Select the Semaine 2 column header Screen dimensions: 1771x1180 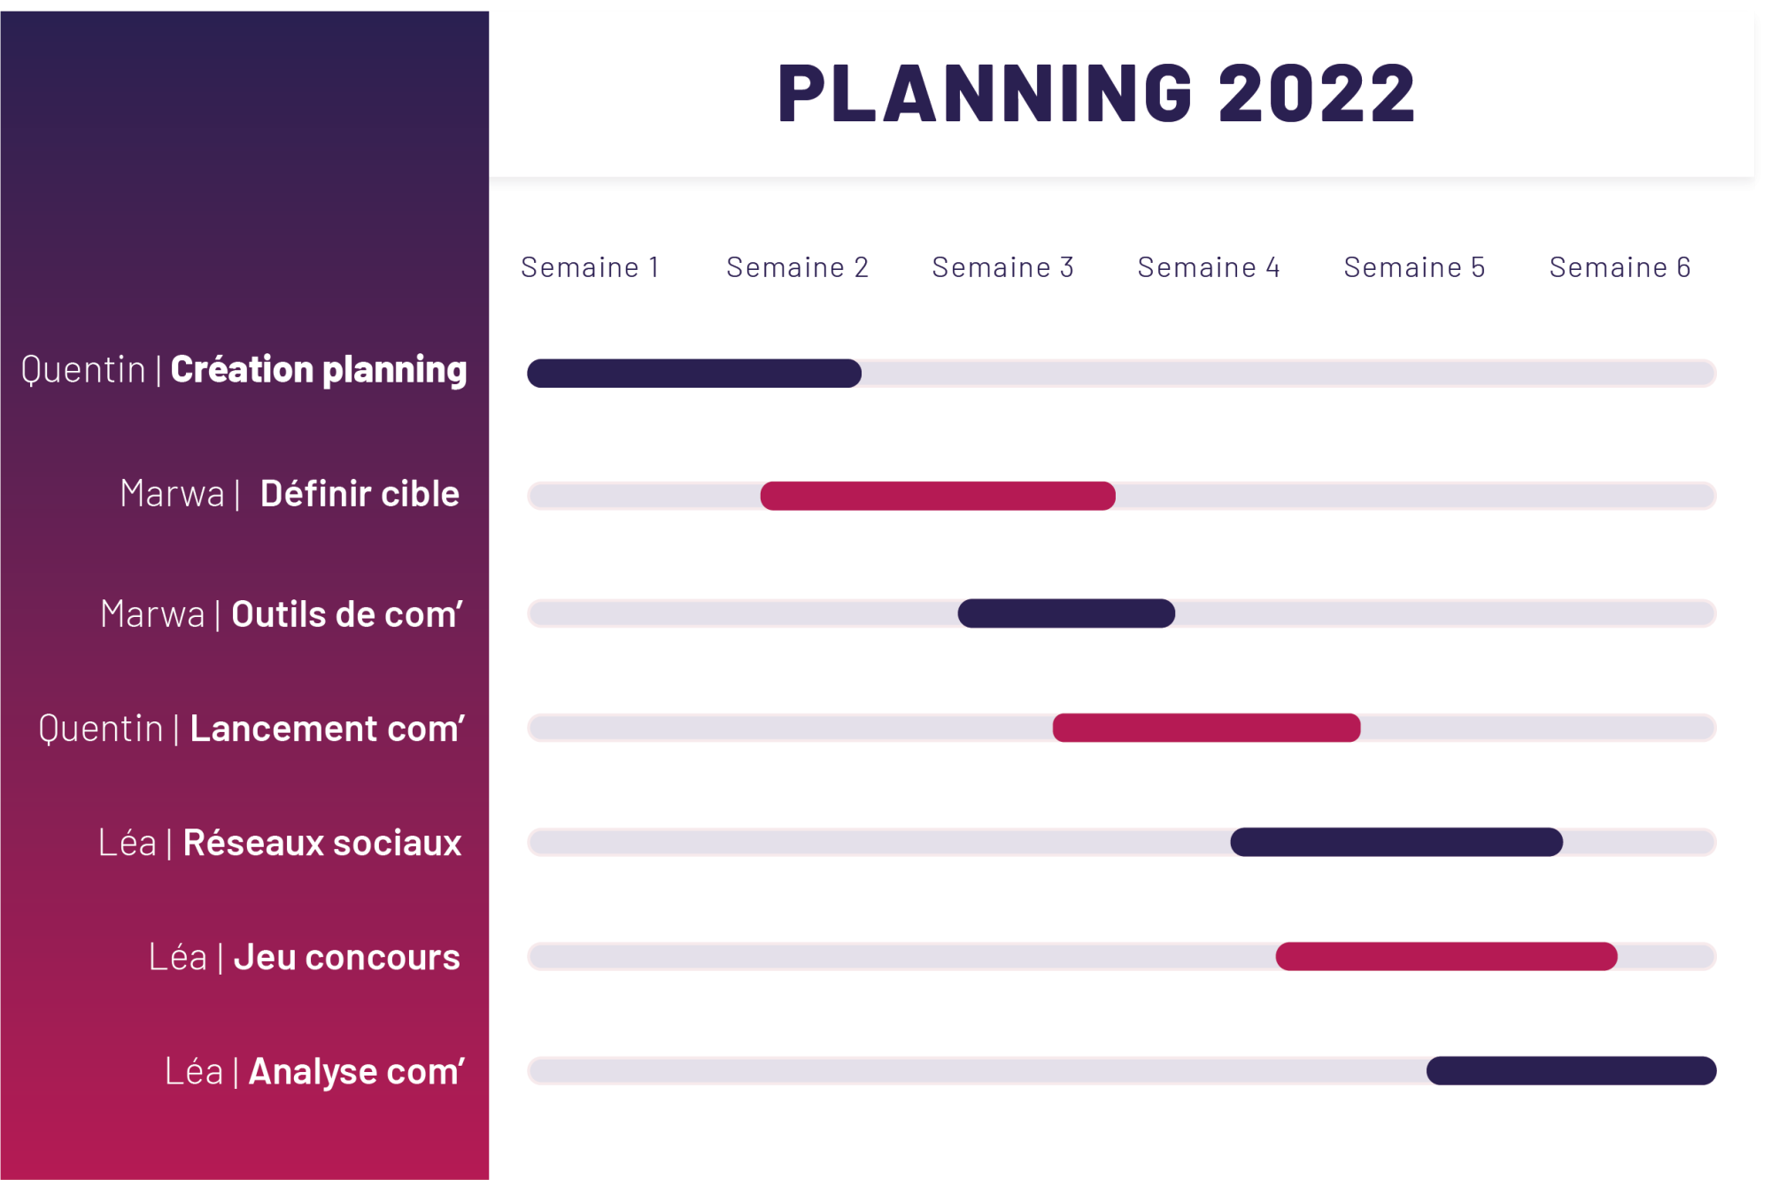click(797, 267)
